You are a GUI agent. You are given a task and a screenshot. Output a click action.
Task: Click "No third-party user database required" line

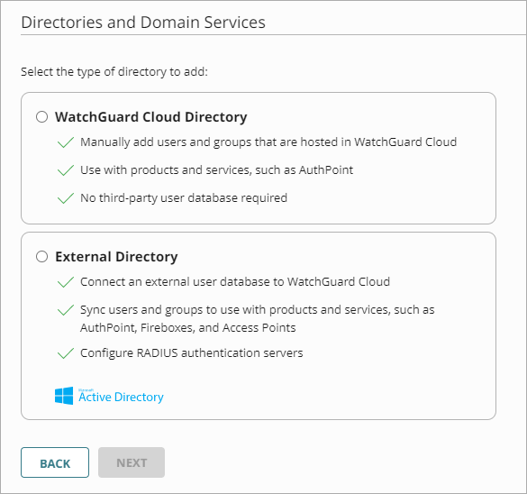pos(184,198)
